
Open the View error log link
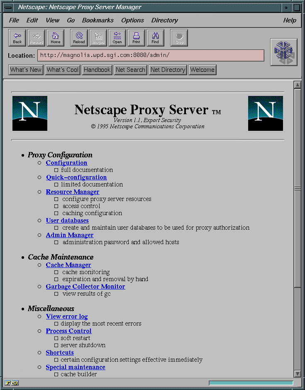67,316
